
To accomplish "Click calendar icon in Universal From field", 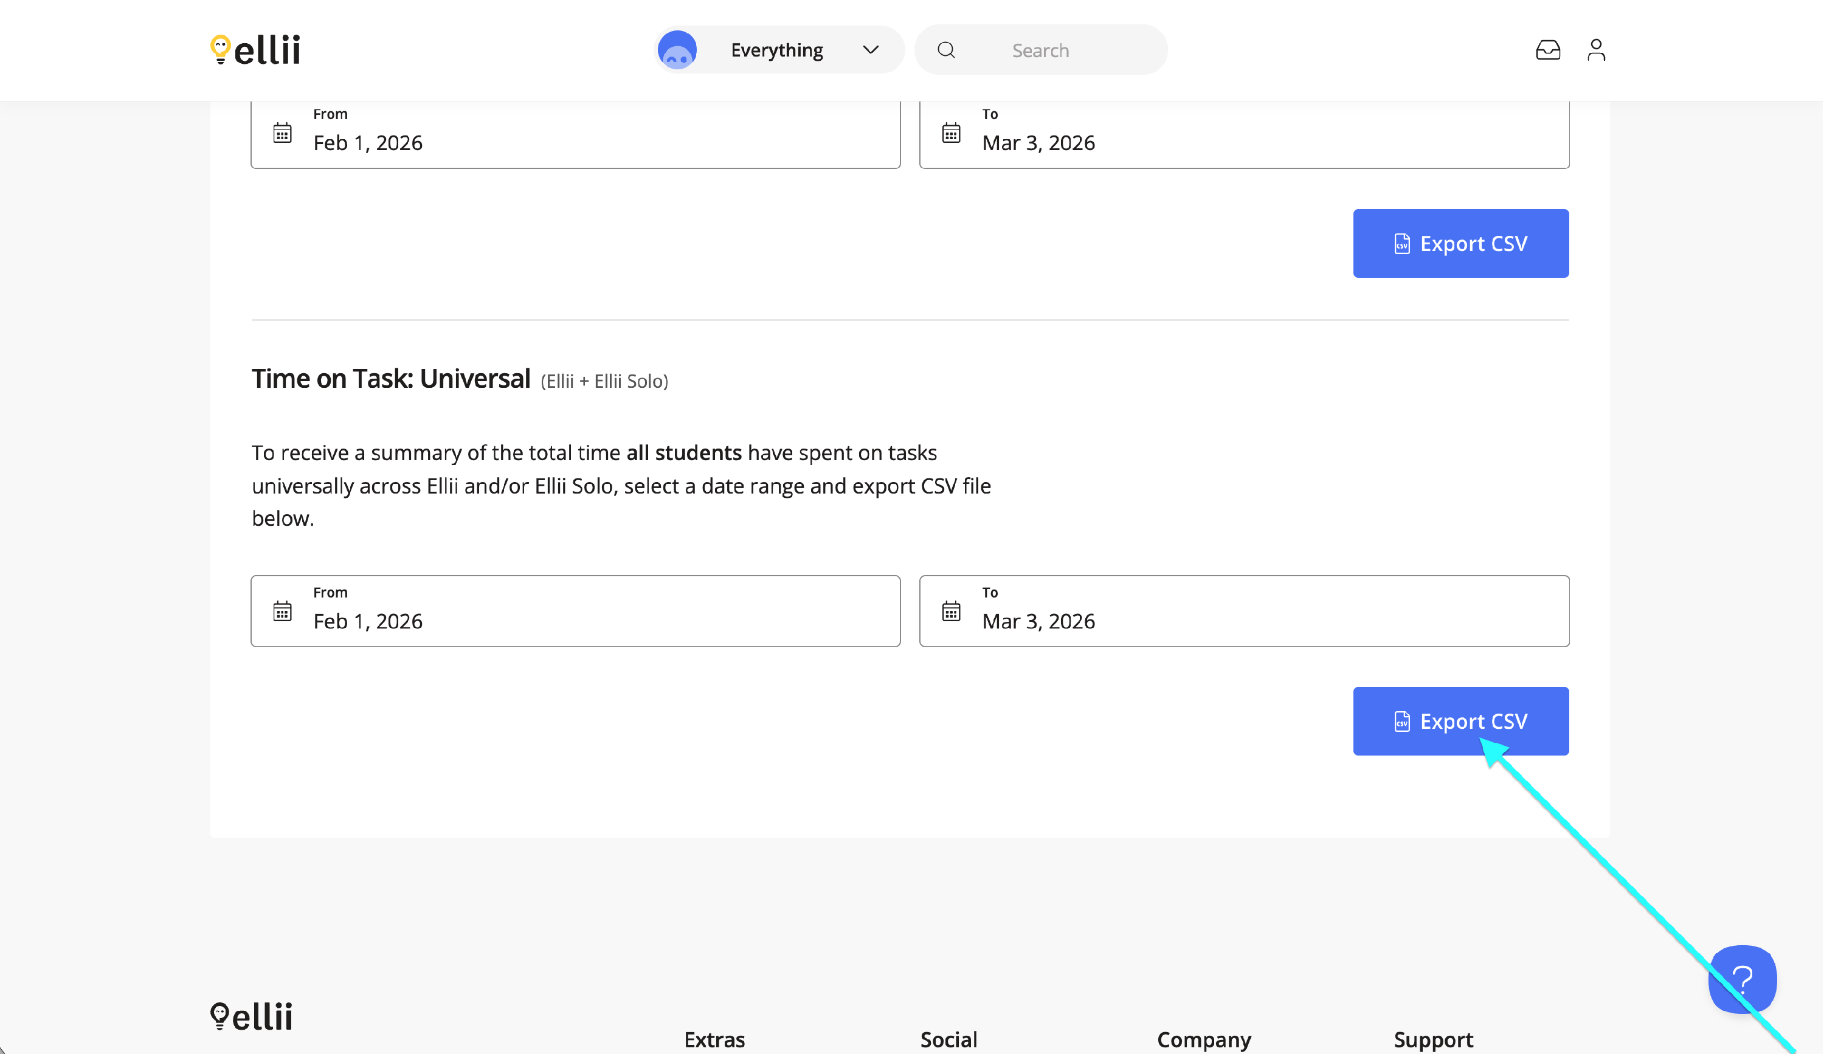I will [282, 611].
